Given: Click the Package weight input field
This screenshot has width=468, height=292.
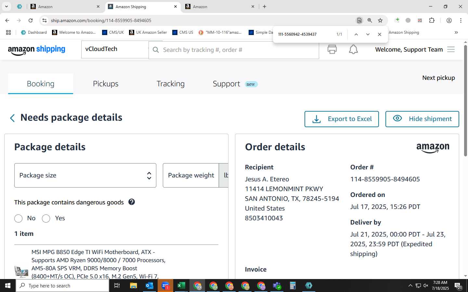Looking at the screenshot, I should pos(191,175).
